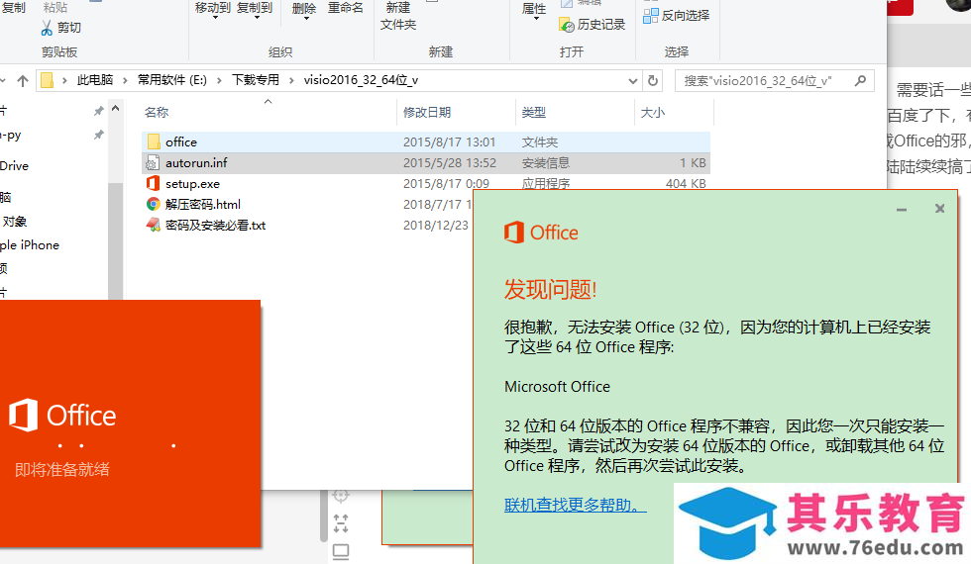Click the Copy (复制) ribbon button
This screenshot has height=564, width=971.
13,8
